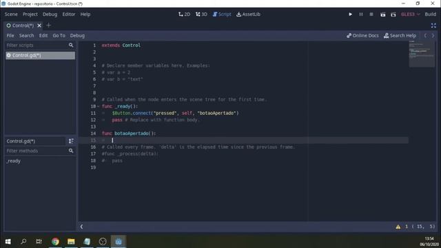Open Task View on taskbar
441x248 pixels.
[x=39, y=242]
